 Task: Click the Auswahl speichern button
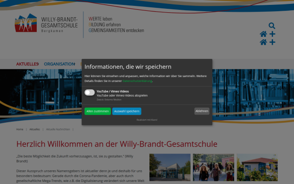pos(127,111)
